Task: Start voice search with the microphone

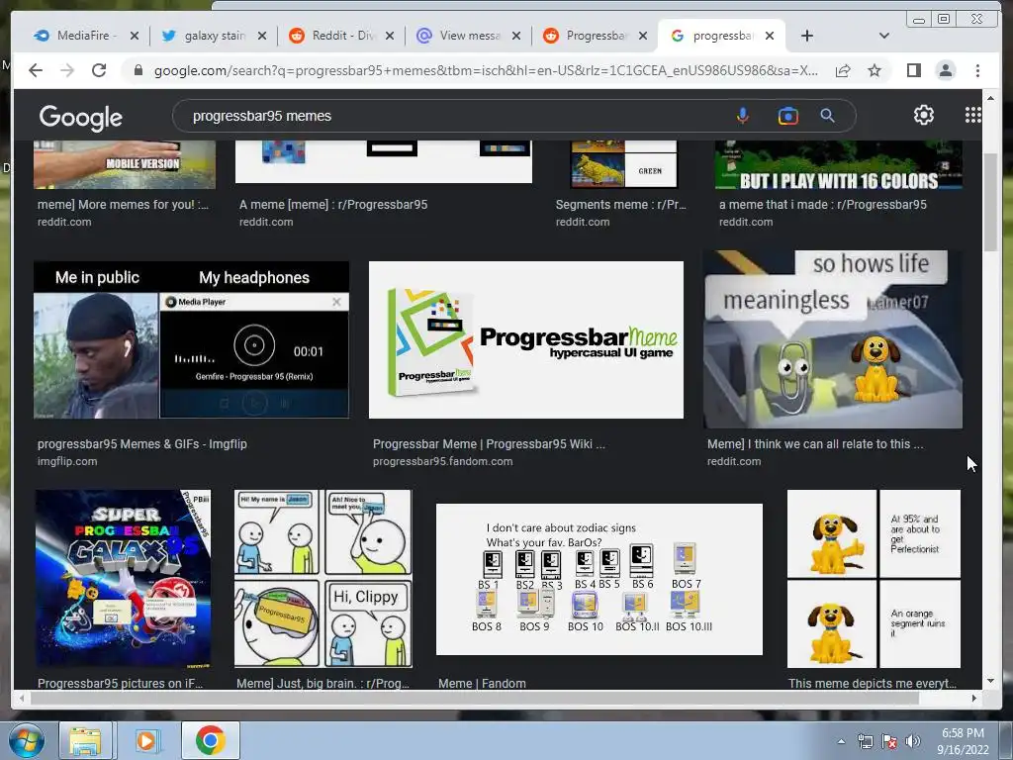Action: (743, 116)
